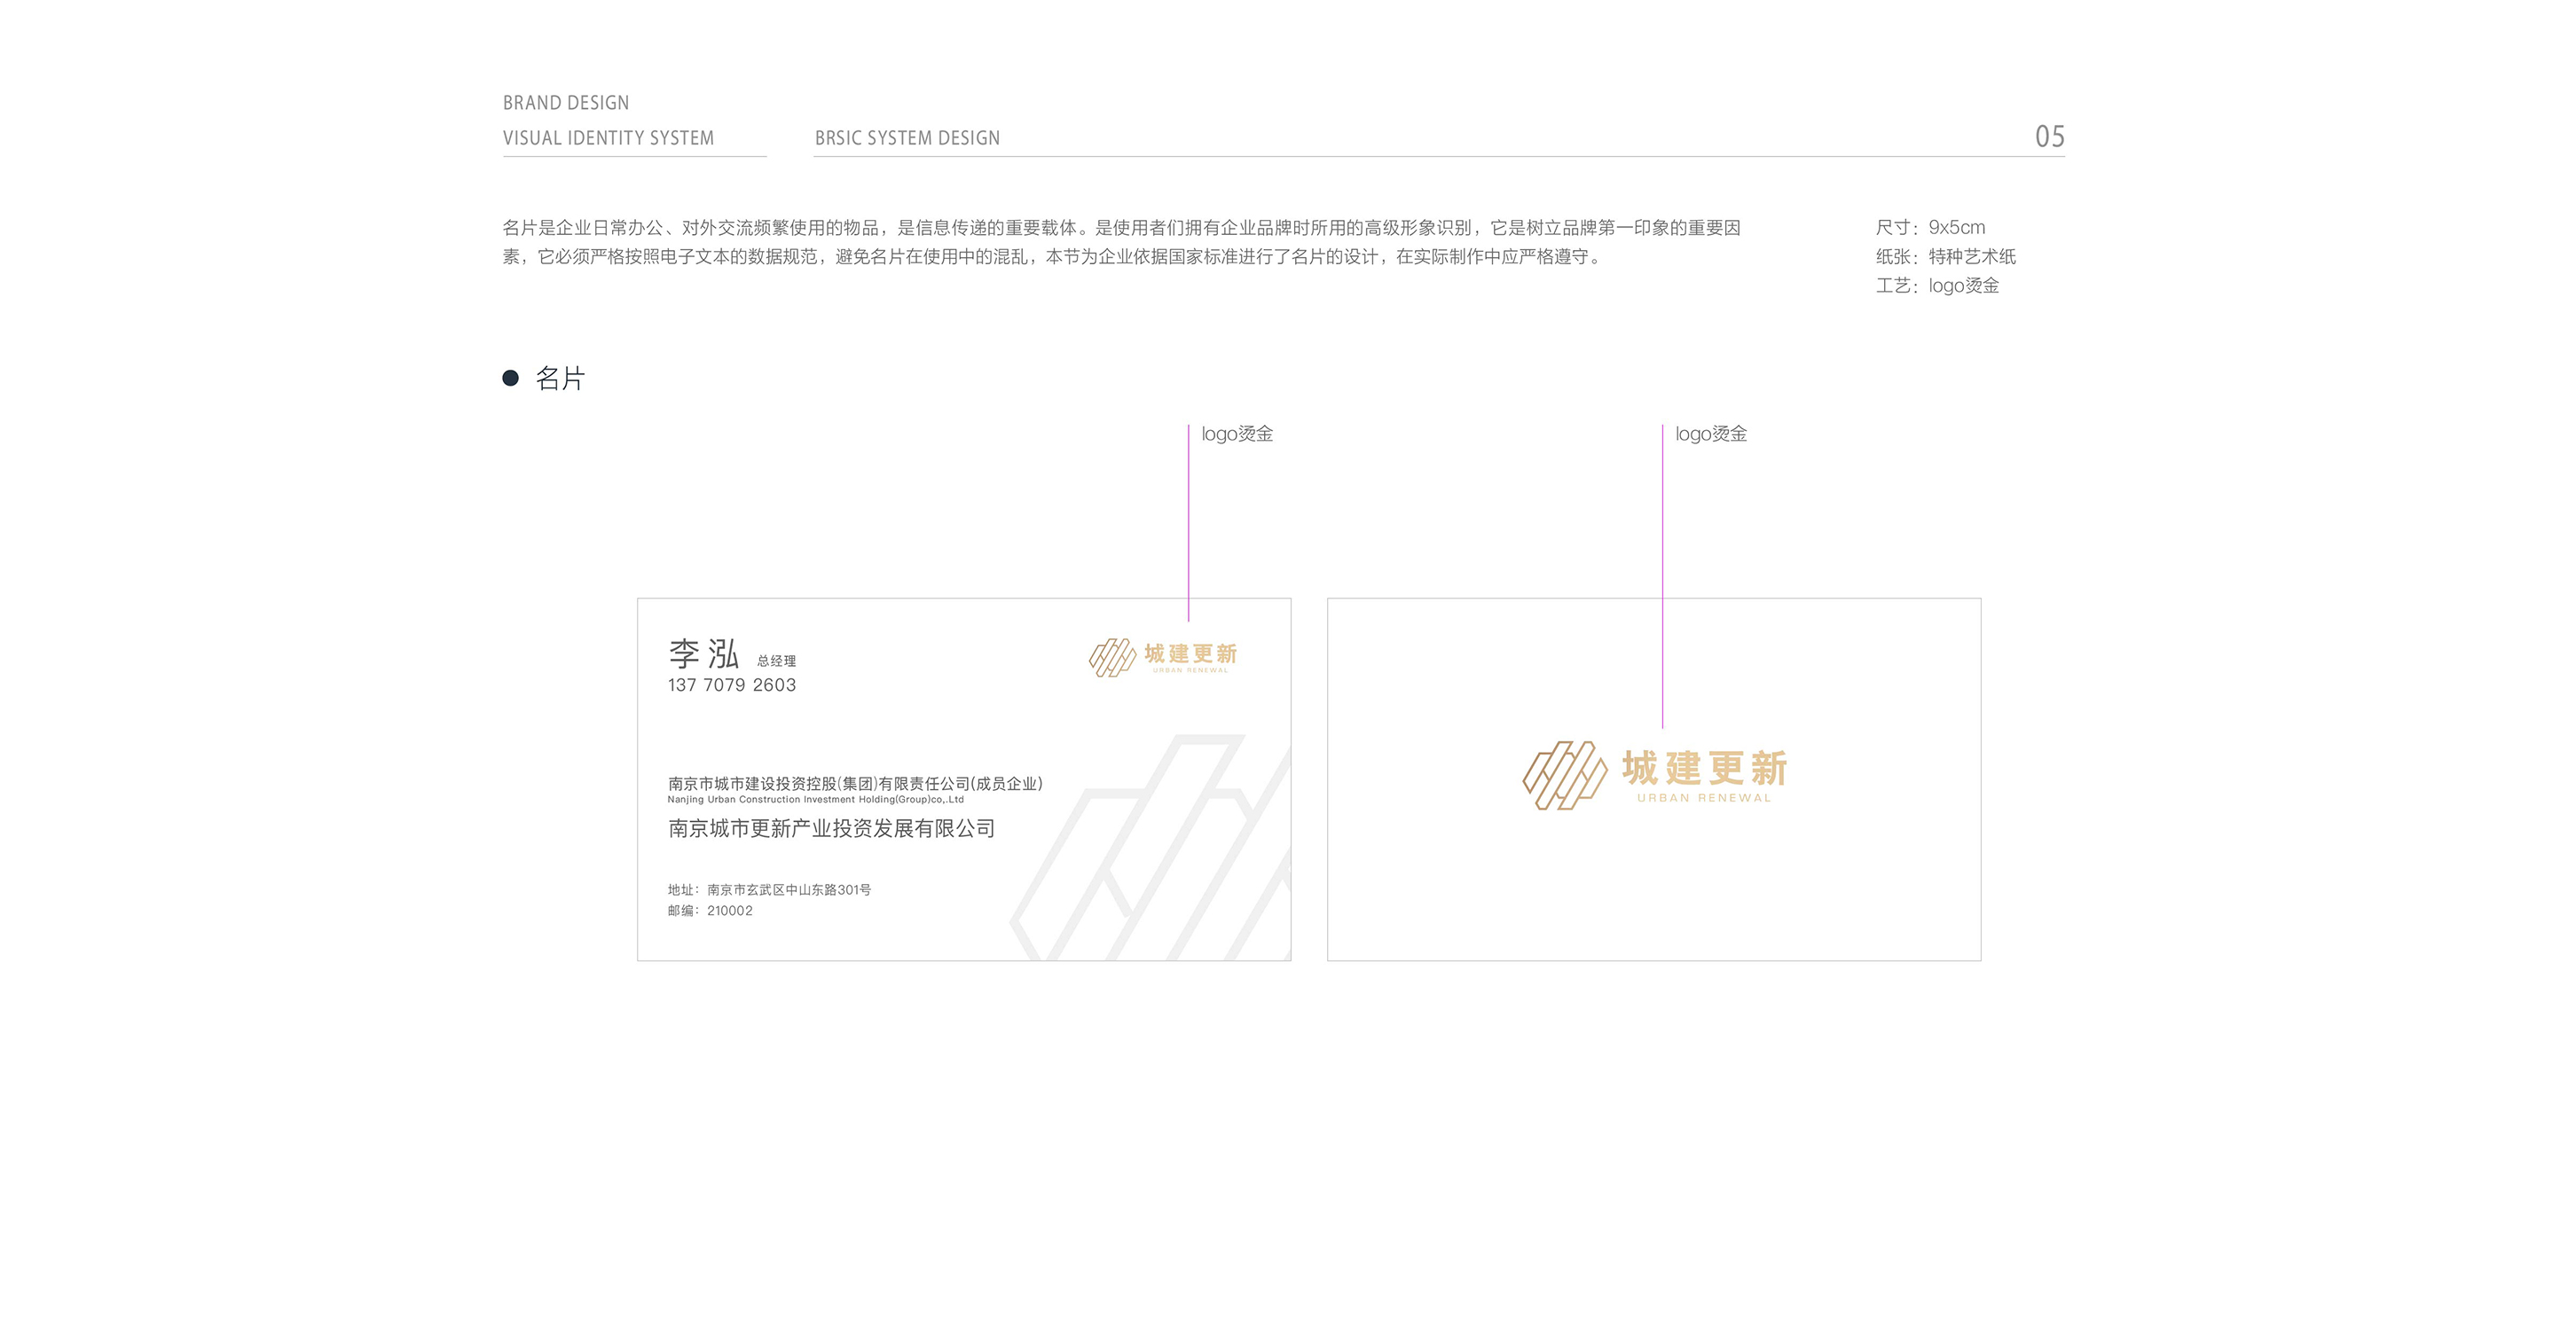This screenshot has width=2576, height=1322.
Task: Click the logo烫金 label above the back card
Action: click(x=1711, y=434)
